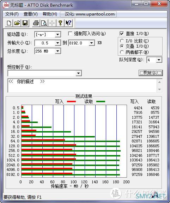Click the 测试结果 group title
The image size is (170, 203).
pos(84,96)
